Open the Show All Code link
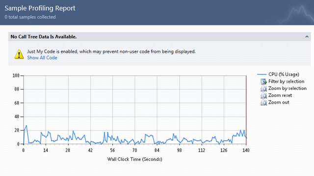The height and width of the screenshot is (176, 314). click(42, 58)
